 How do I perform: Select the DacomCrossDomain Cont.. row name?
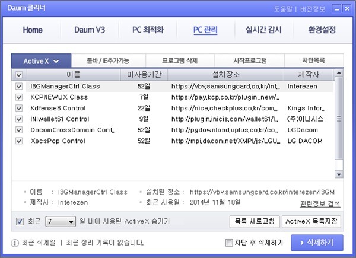click(73, 130)
